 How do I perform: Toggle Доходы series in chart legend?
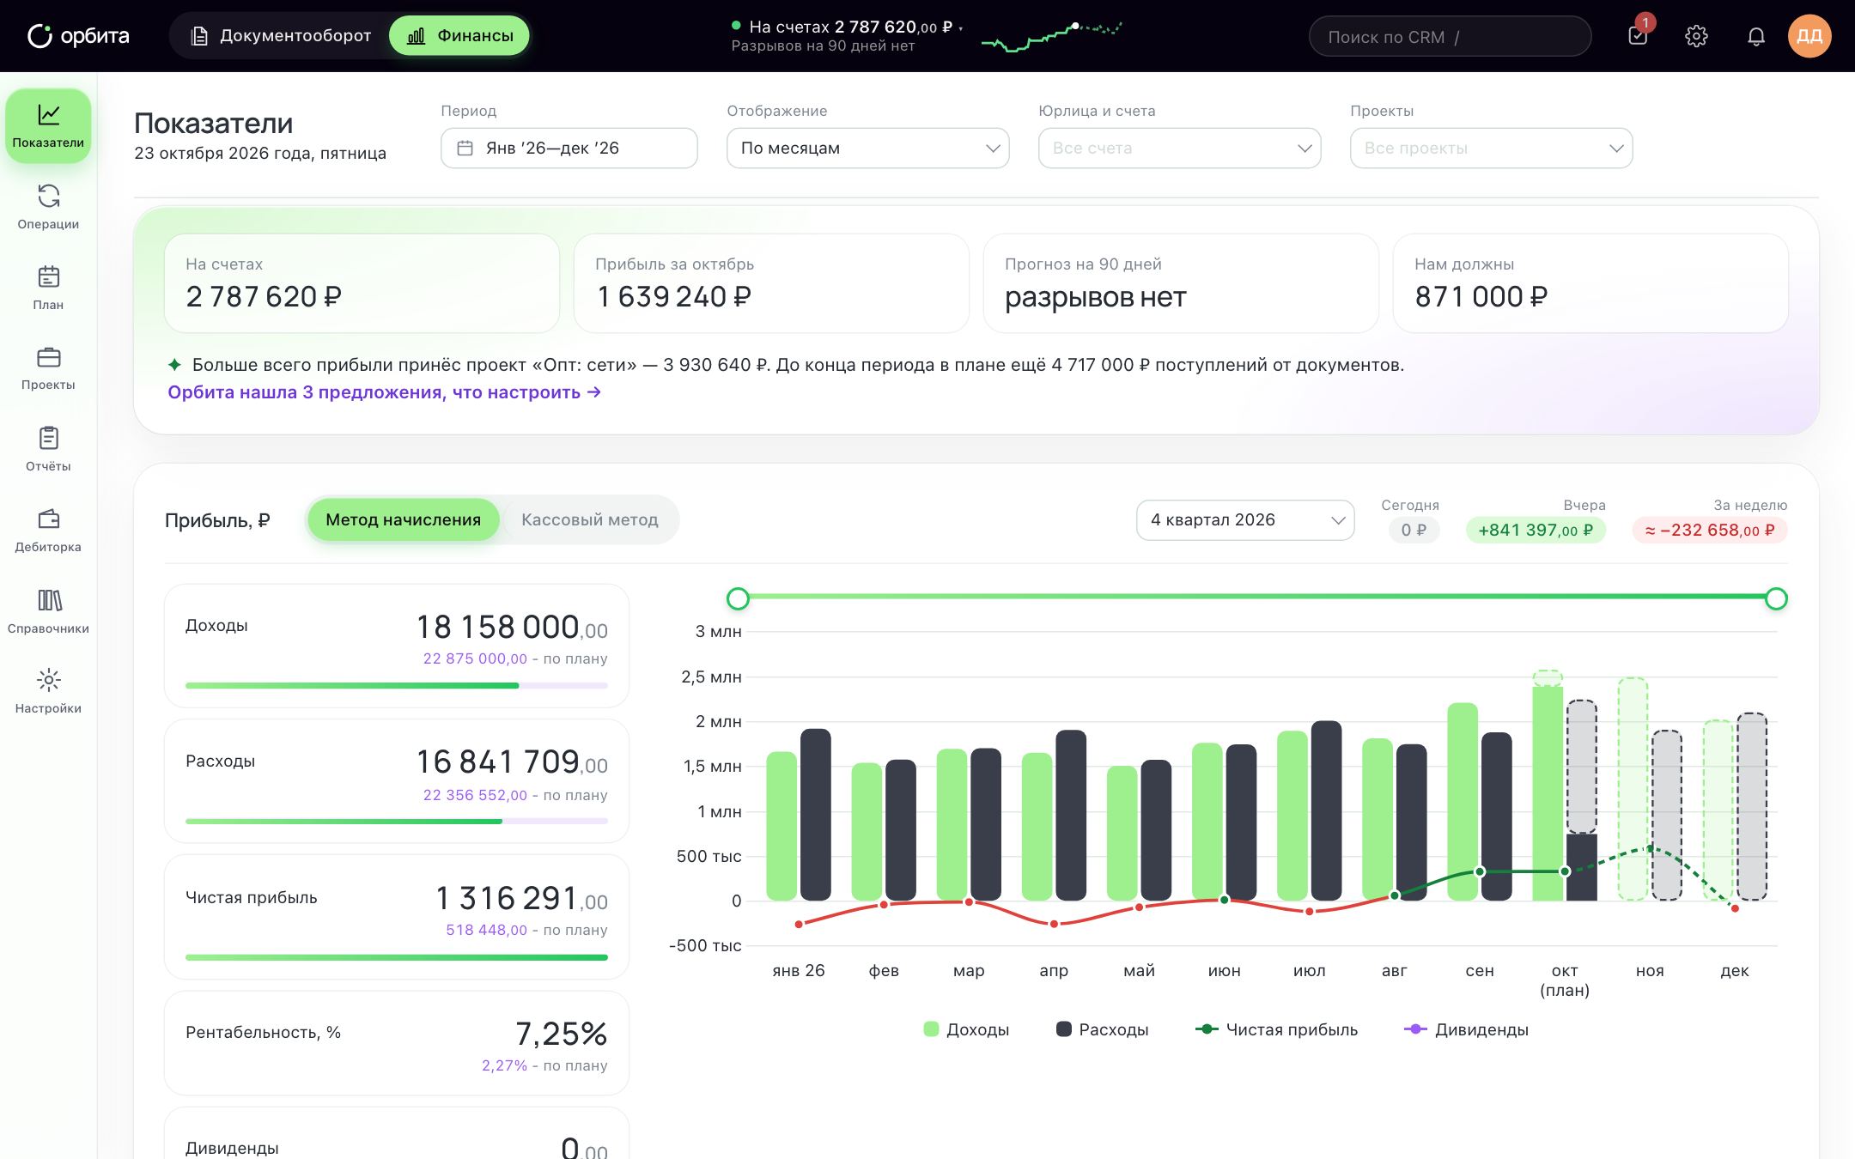point(966,1029)
